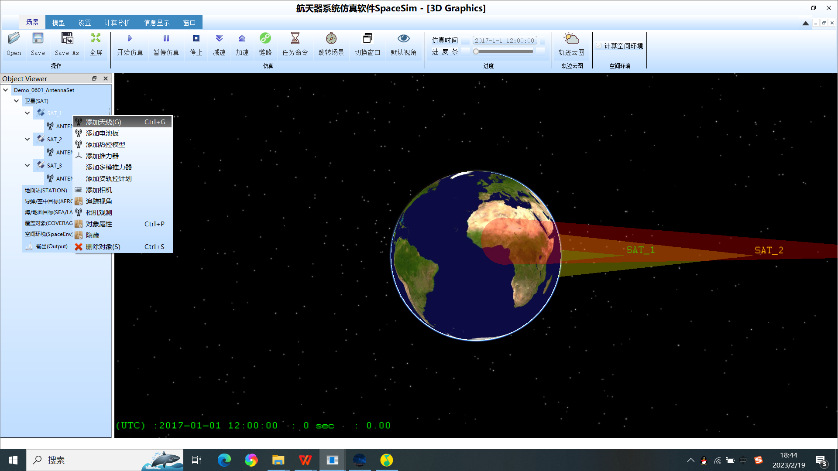Open 对象属性 from context menu
The width and height of the screenshot is (838, 471).
coord(123,224)
